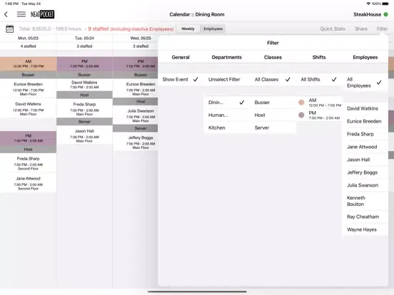Image resolution: width=394 pixels, height=295 pixels.
Task: Select the General filter tab
Action: pyautogui.click(x=181, y=57)
